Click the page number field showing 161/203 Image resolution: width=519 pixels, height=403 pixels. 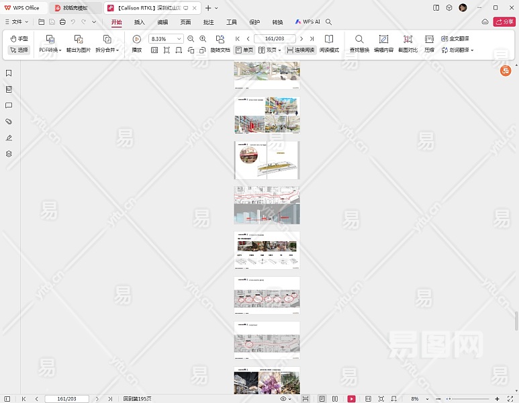click(x=274, y=39)
